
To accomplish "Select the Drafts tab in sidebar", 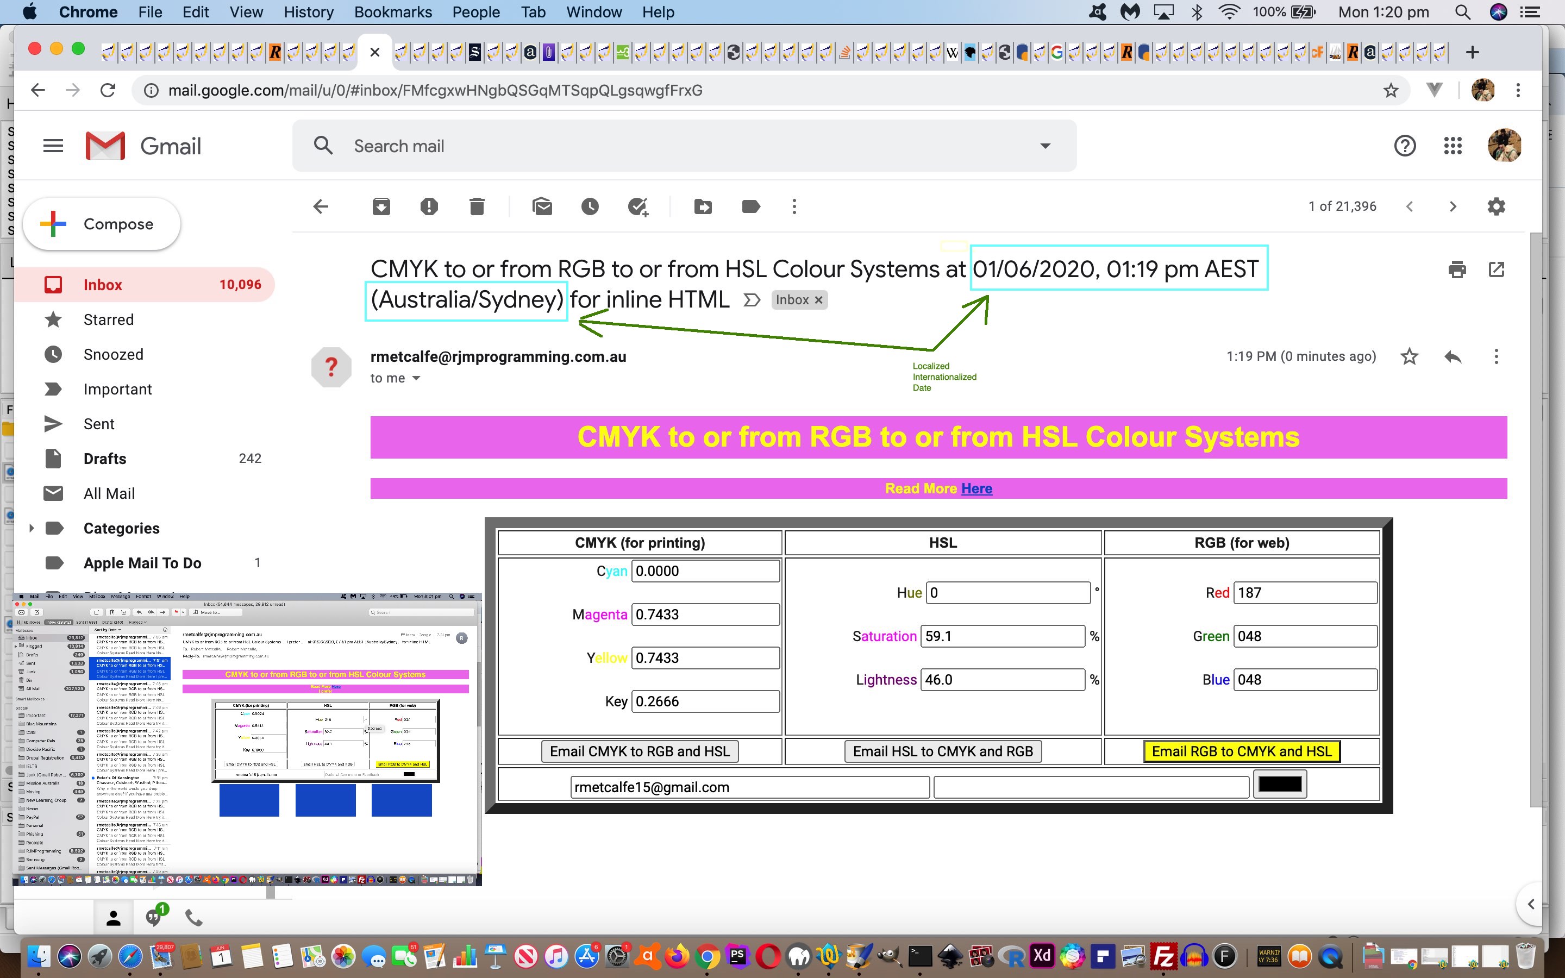I will pyautogui.click(x=106, y=457).
